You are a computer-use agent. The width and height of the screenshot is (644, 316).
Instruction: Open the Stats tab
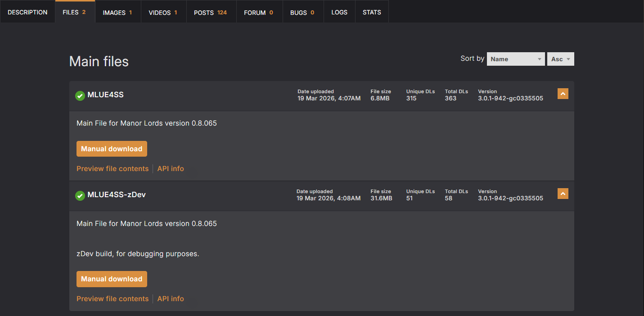click(372, 12)
